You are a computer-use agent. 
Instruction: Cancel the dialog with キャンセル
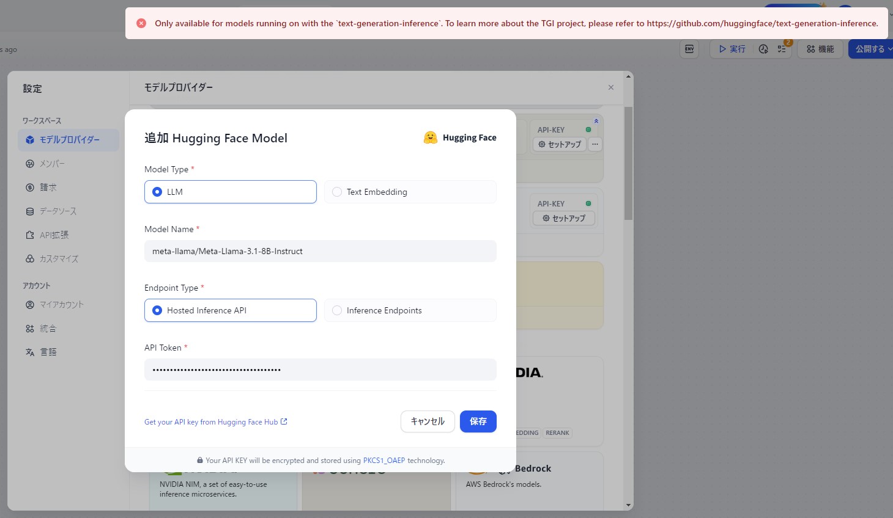[x=428, y=421]
